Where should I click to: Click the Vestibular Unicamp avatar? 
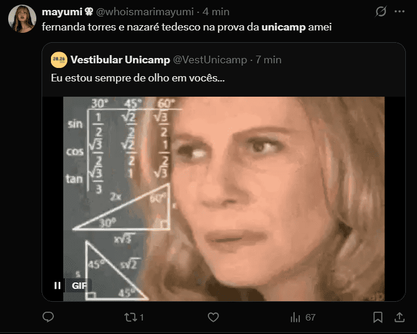tap(59, 60)
